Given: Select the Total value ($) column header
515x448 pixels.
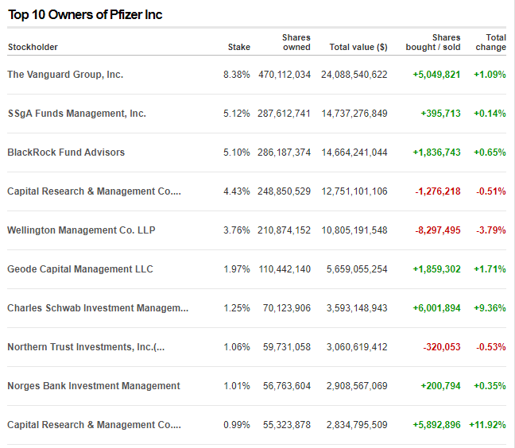Looking at the screenshot, I should coord(358,47).
